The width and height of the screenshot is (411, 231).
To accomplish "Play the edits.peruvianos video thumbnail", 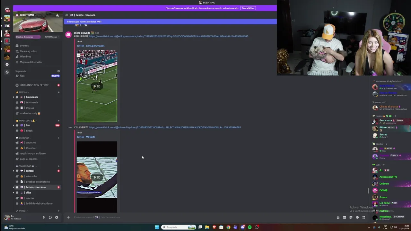I will (97, 86).
